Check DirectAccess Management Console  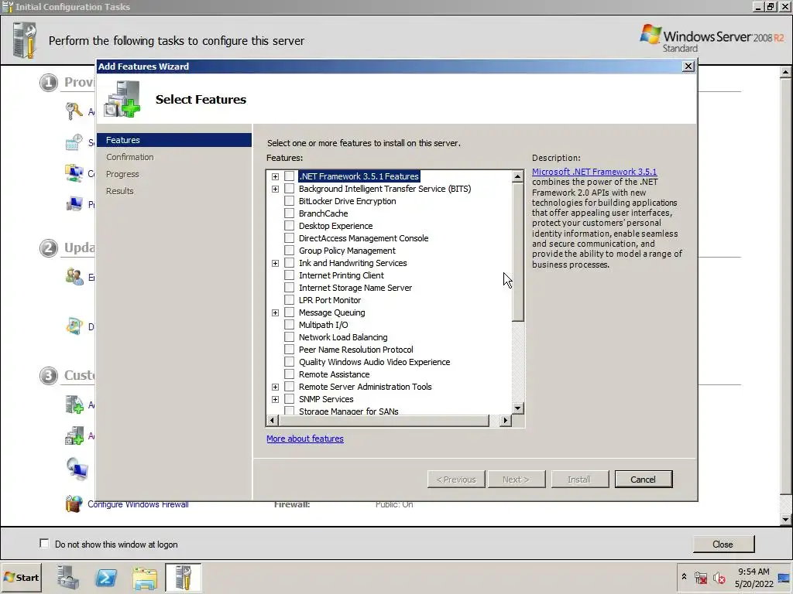coord(290,238)
